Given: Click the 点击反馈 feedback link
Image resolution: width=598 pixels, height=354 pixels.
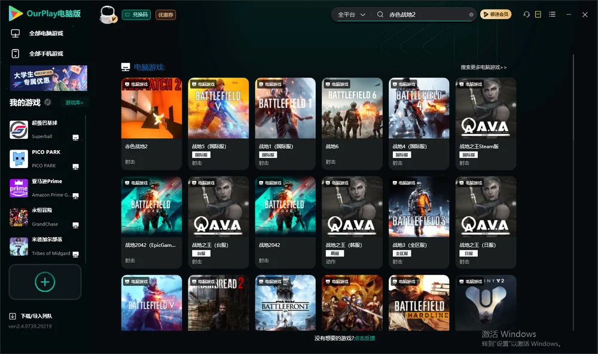Looking at the screenshot, I should pos(365,338).
